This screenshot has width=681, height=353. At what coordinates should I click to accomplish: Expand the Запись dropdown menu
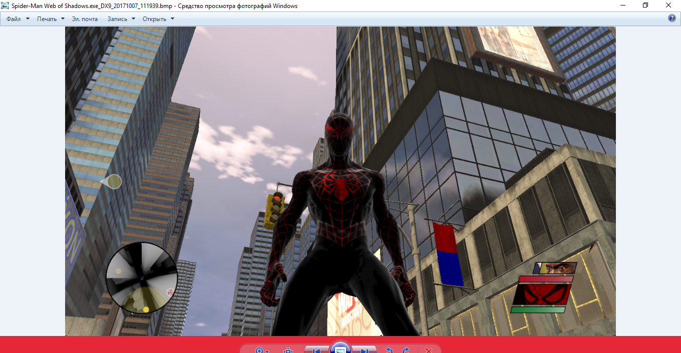pos(121,19)
